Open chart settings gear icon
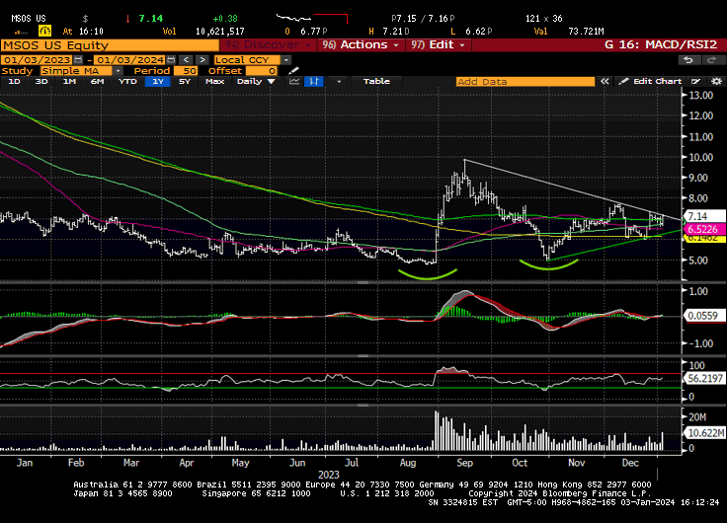 [x=716, y=82]
